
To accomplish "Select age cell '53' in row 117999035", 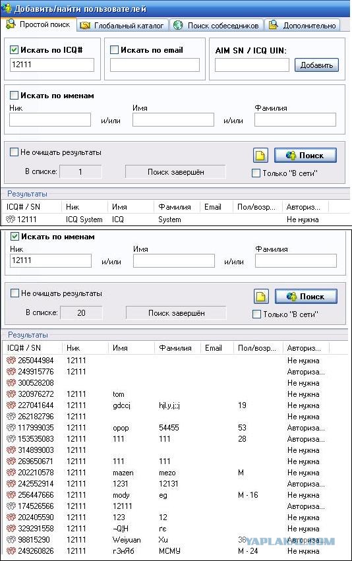I will point(242,428).
